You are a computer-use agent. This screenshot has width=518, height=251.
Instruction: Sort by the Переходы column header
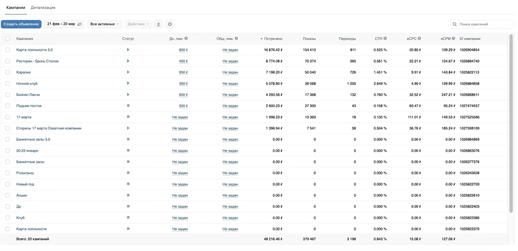[347, 39]
